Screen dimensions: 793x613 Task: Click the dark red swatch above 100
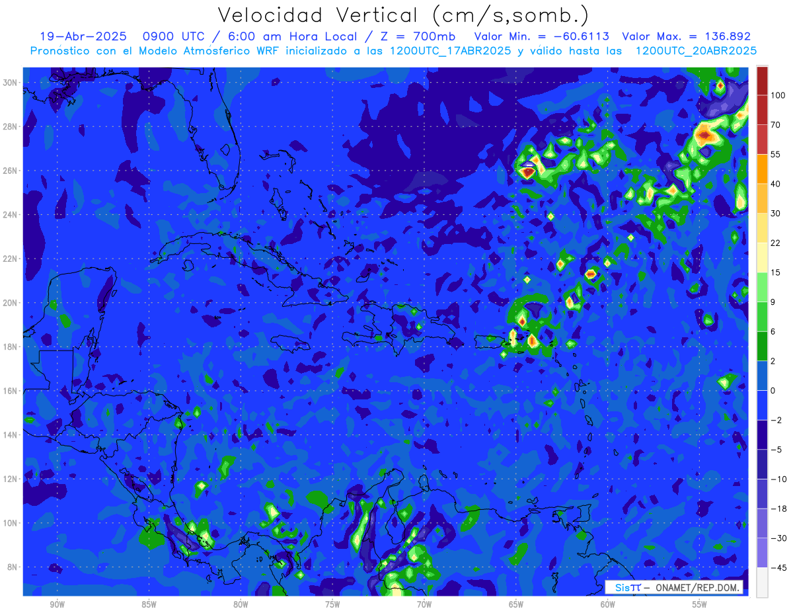[x=762, y=81]
